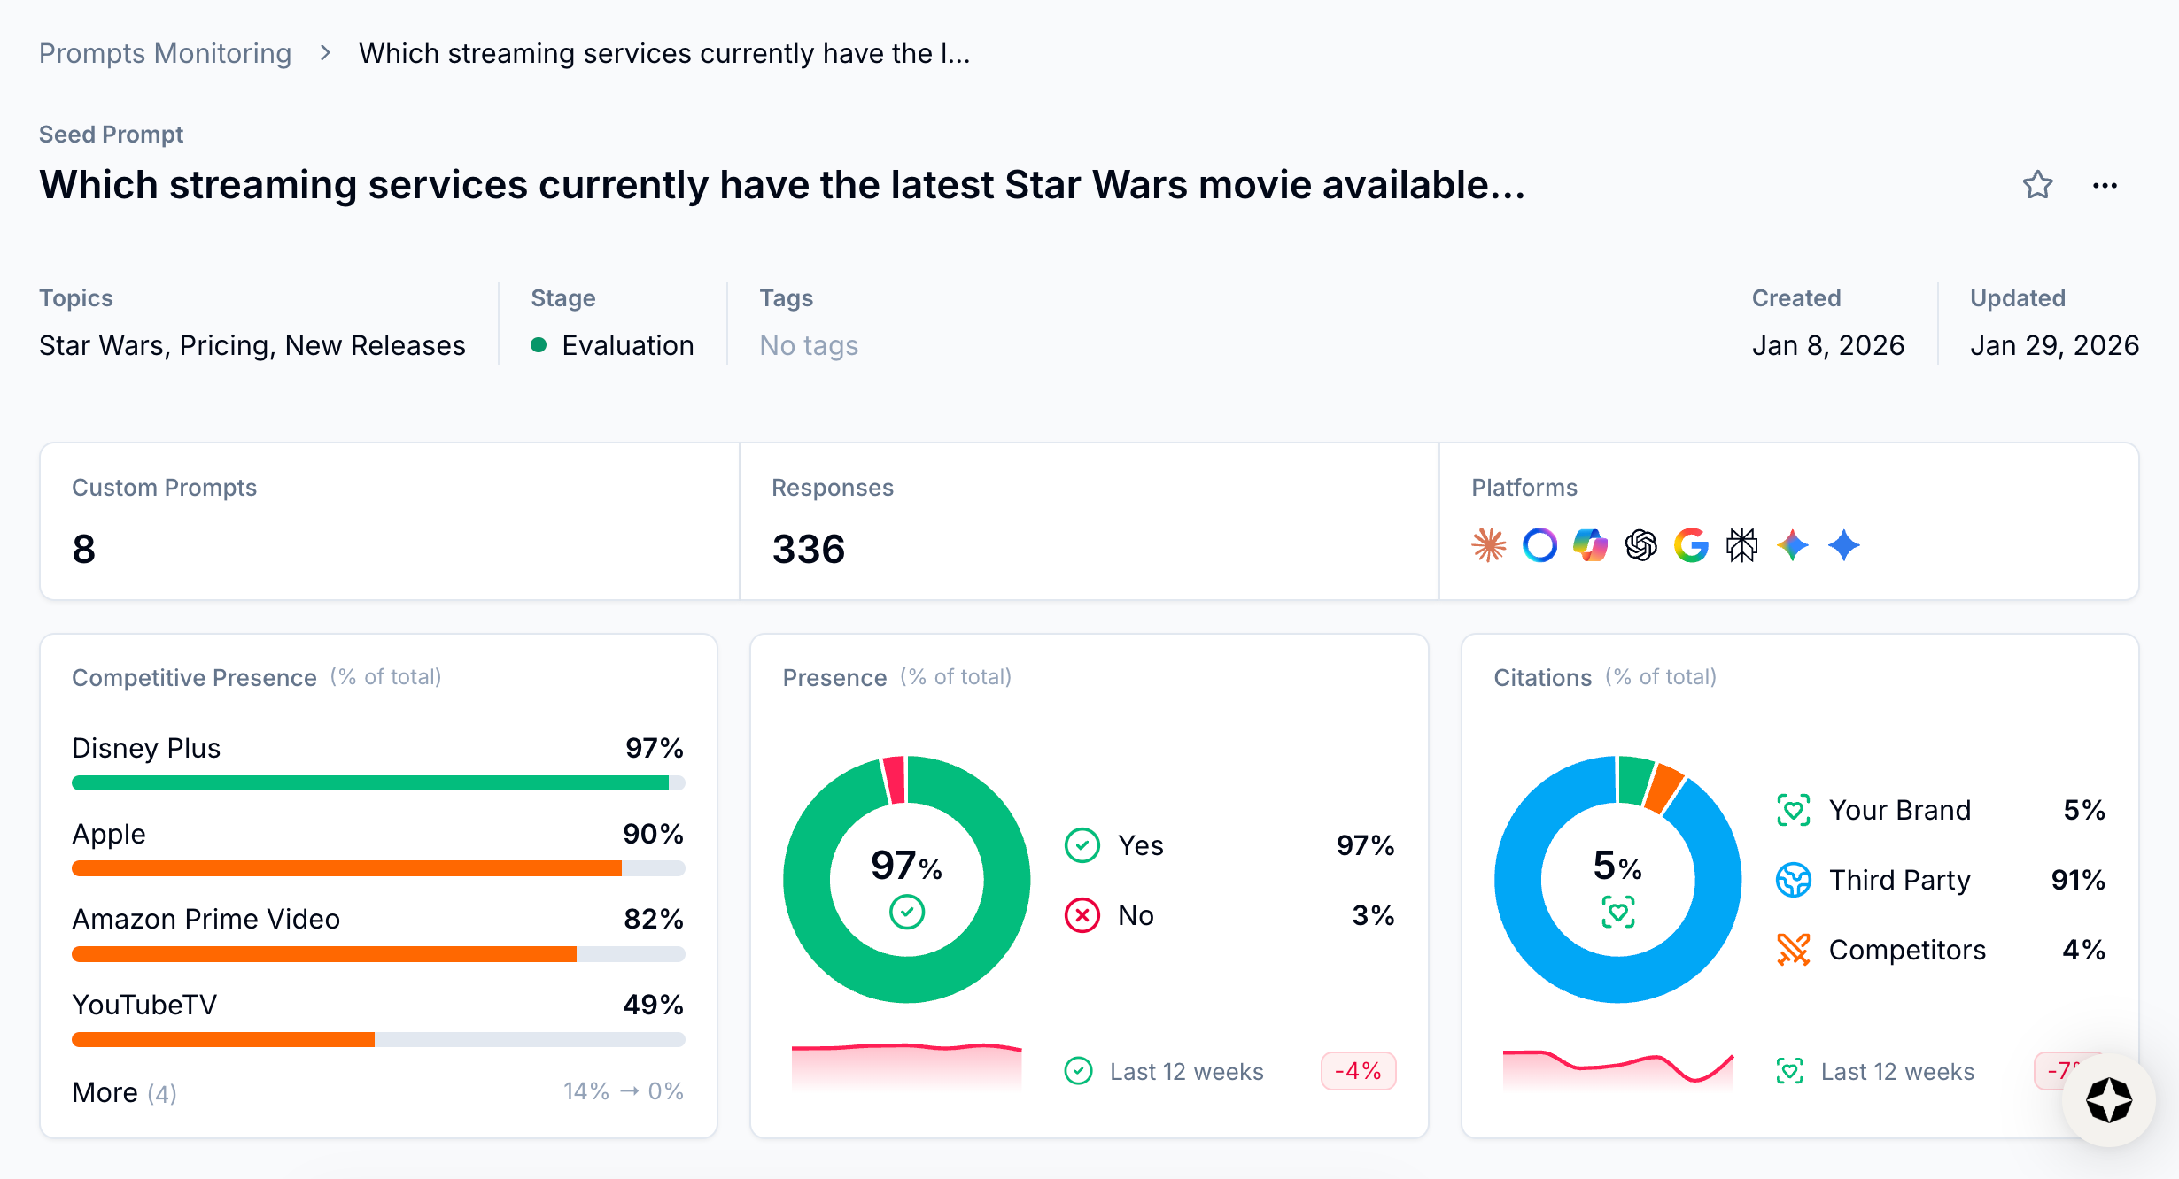Click the Presence 97% donut chart

point(907,879)
